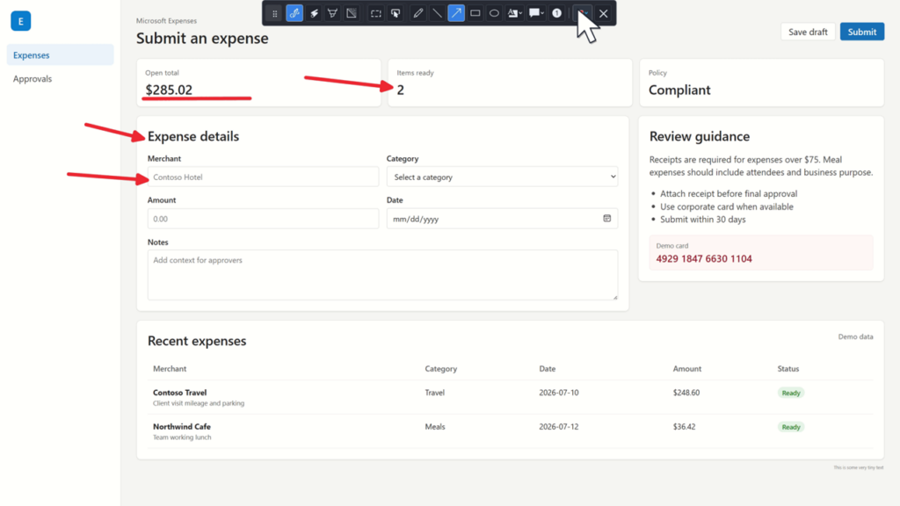Select the ellipse shape tool

[x=494, y=13]
